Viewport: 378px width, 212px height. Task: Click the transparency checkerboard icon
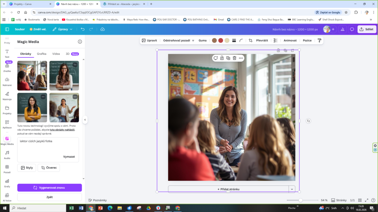(275, 40)
